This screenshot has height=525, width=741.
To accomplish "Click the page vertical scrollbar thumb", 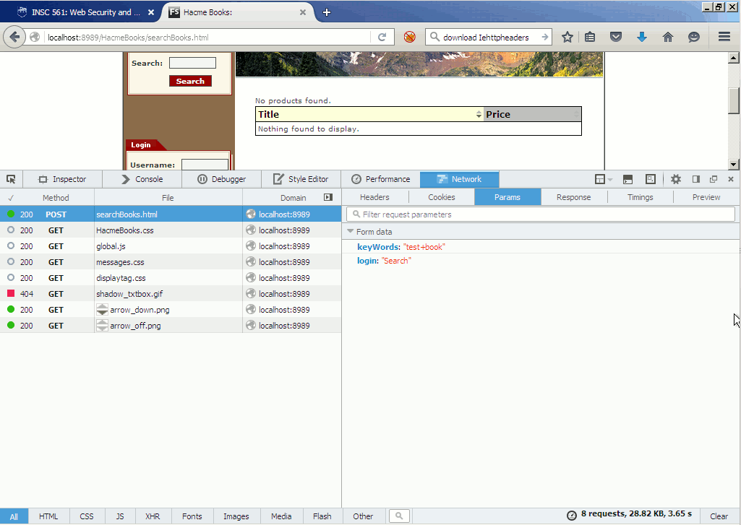I will point(734,101).
